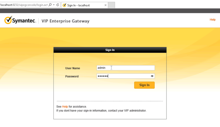Reveal password with the eye icon
The width and height of the screenshot is (220, 127).
click(152, 76)
